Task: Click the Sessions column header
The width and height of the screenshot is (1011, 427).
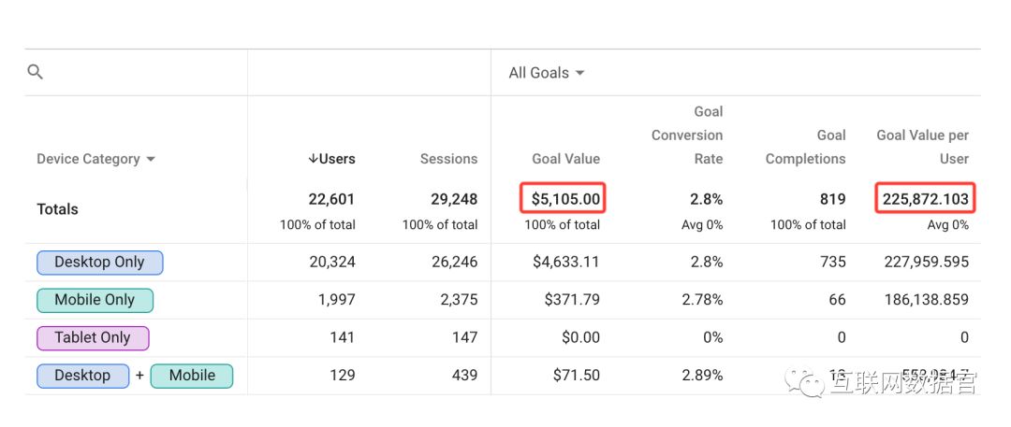Action: (x=448, y=159)
